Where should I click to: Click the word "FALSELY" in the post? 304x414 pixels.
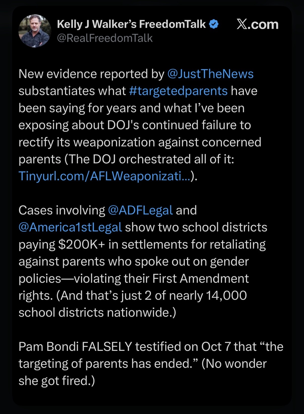tap(107, 347)
